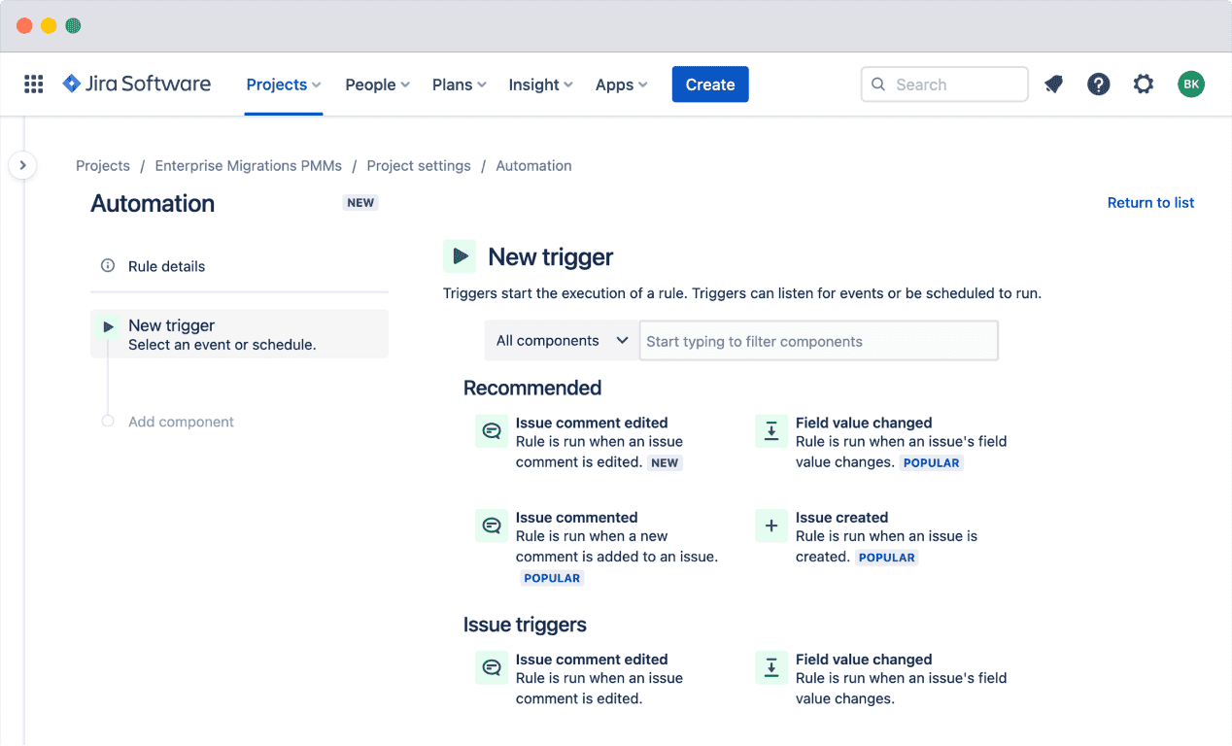Click the Issue created plus trigger icon
This screenshot has height=746, width=1232.
tap(770, 526)
